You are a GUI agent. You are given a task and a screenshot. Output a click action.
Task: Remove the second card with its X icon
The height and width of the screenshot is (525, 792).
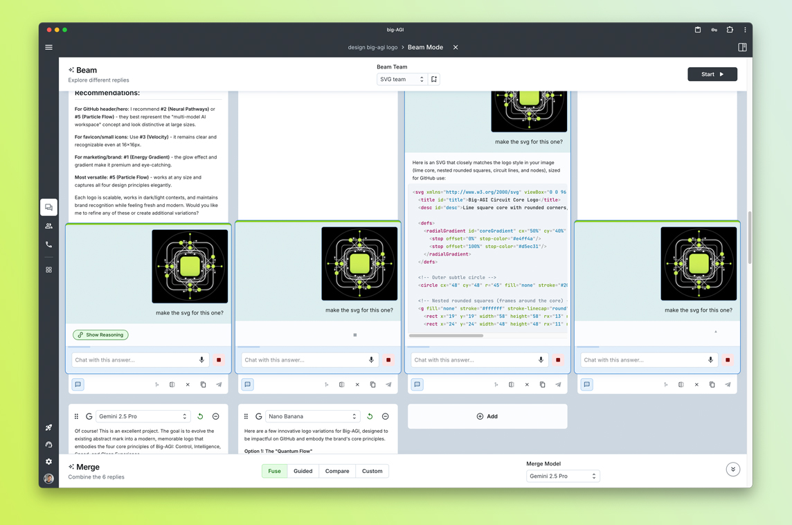pyautogui.click(x=357, y=384)
